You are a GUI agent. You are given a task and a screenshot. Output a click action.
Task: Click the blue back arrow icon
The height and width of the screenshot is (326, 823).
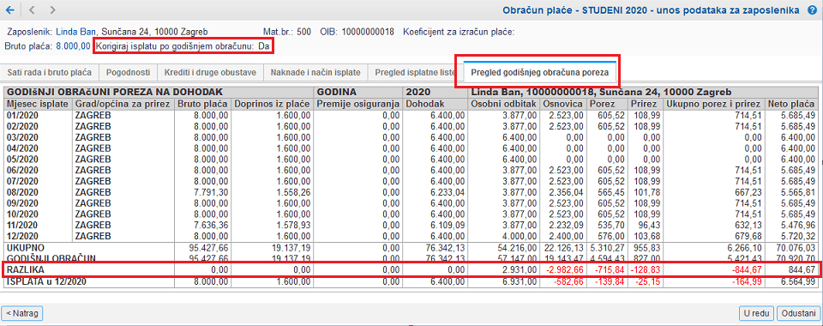(9, 10)
